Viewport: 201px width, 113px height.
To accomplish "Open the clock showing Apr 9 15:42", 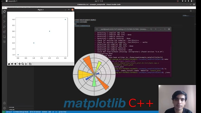I will click(99, 1).
